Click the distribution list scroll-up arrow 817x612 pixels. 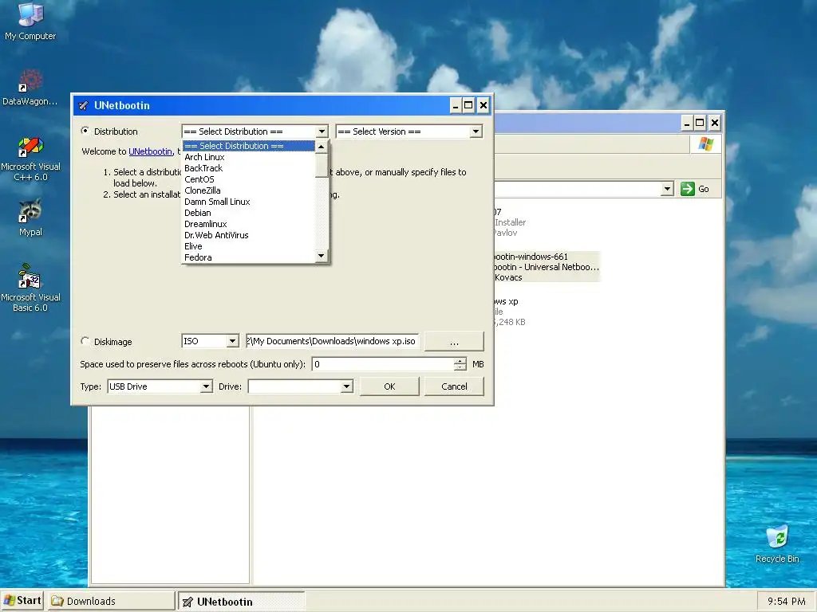[x=322, y=147]
